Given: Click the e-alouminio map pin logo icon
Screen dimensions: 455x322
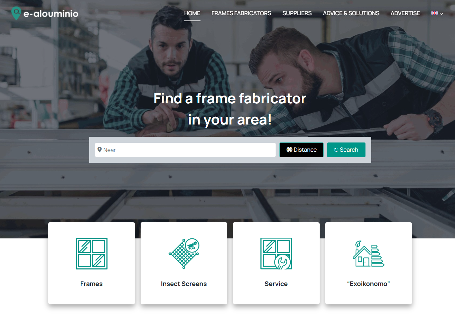Looking at the screenshot, I should tap(16, 13).
